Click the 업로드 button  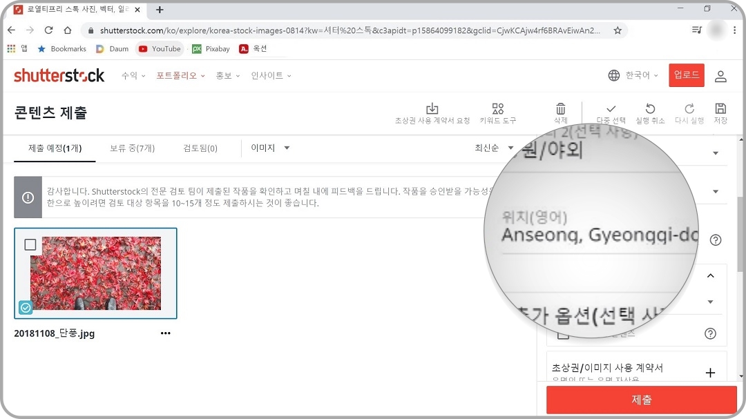pyautogui.click(x=686, y=76)
